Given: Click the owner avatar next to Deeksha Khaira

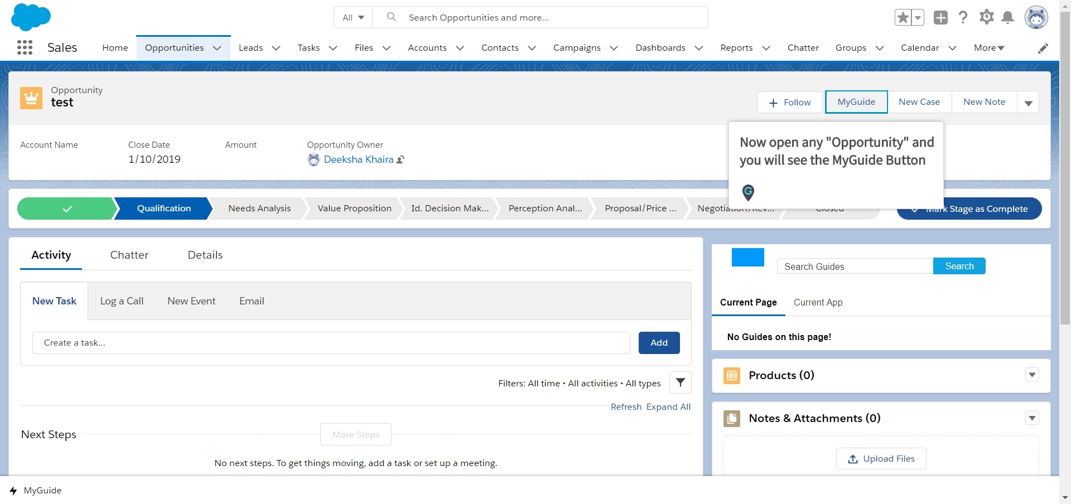Looking at the screenshot, I should coord(313,160).
